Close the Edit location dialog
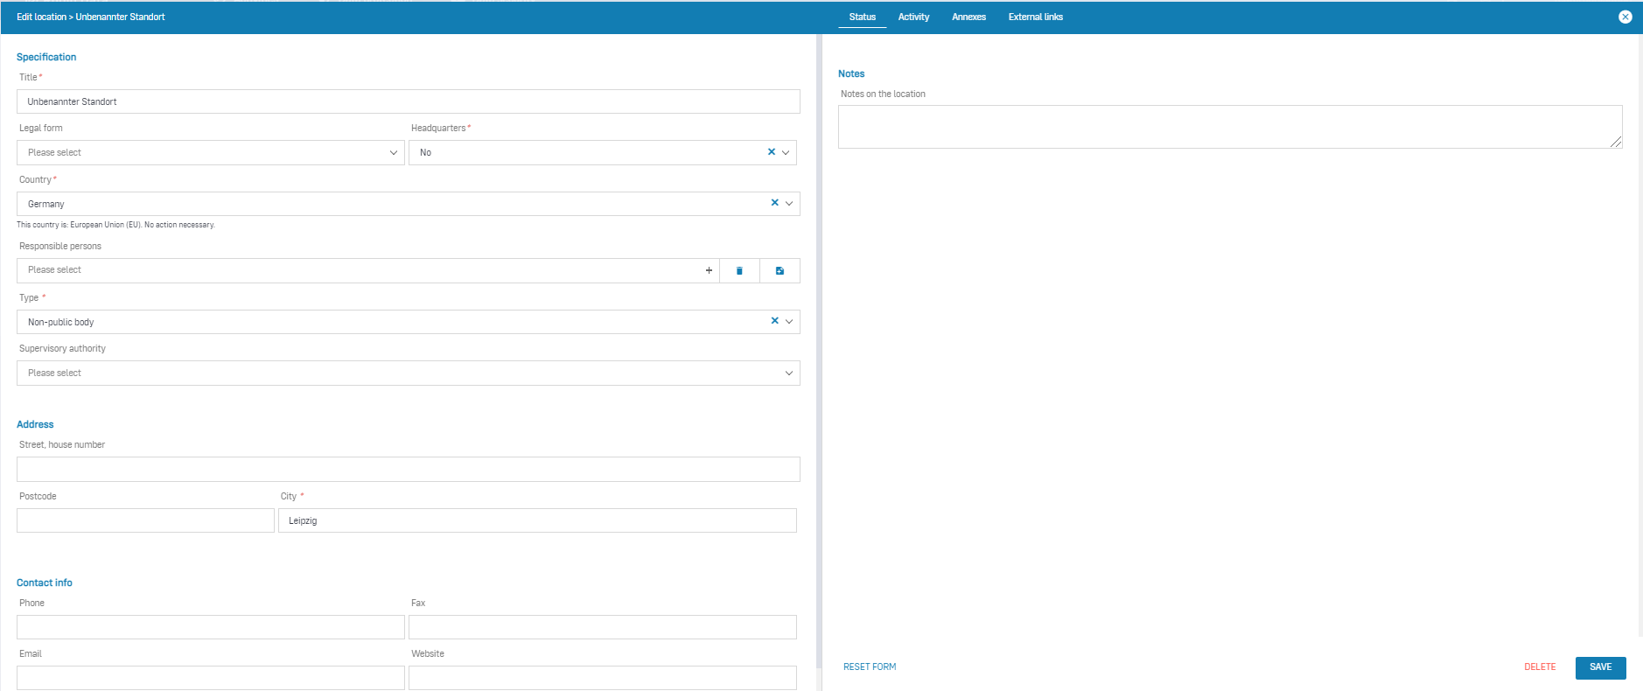This screenshot has width=1643, height=691. point(1625,17)
